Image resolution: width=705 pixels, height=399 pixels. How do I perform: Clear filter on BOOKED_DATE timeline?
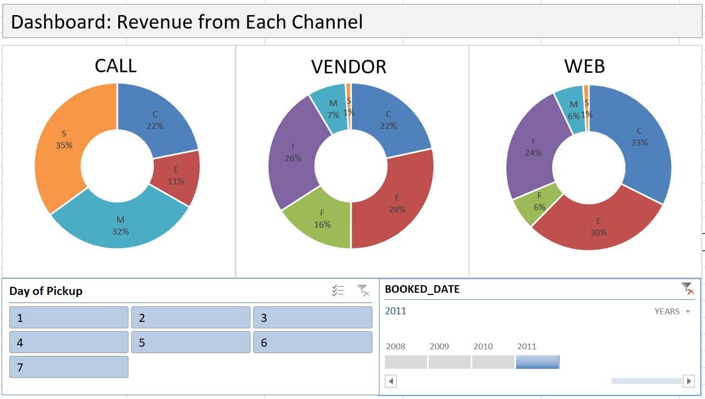(x=687, y=288)
